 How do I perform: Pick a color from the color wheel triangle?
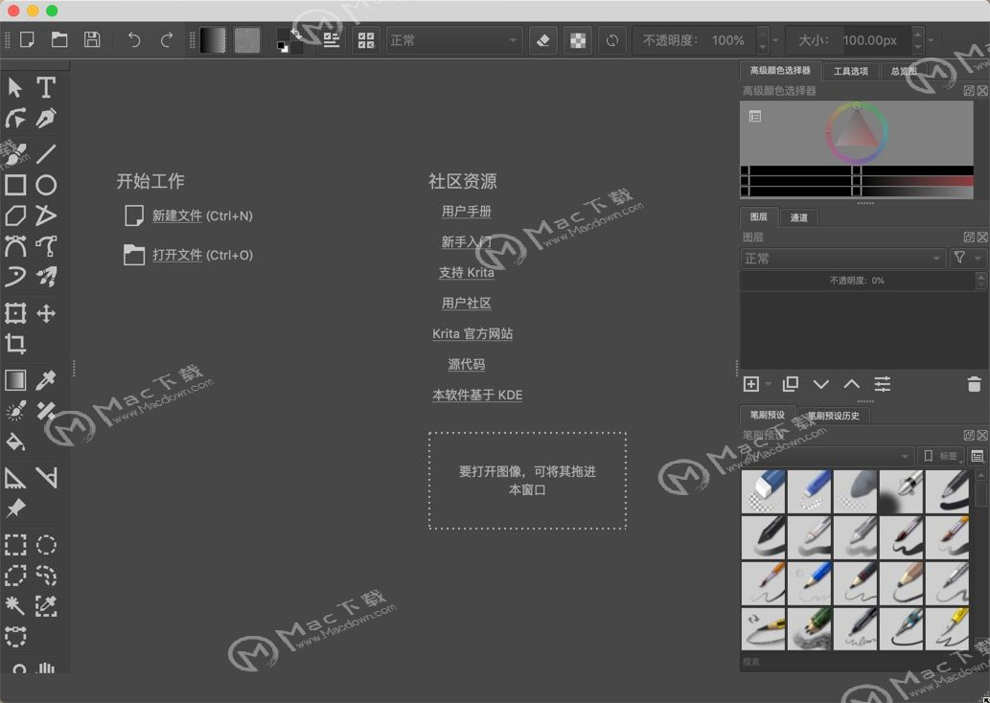tap(858, 134)
